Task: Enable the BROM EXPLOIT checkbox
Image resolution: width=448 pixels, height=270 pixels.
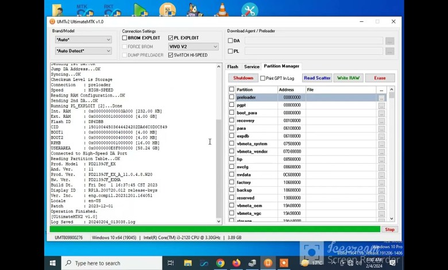Action: click(125, 38)
